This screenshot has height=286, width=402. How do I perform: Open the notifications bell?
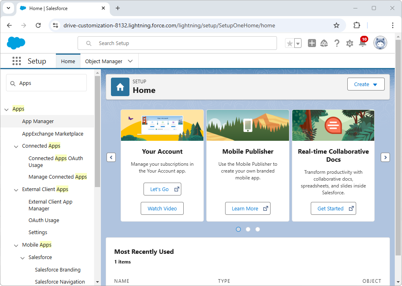pyautogui.click(x=362, y=43)
